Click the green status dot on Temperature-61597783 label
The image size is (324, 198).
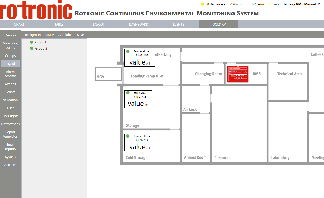tap(128, 136)
